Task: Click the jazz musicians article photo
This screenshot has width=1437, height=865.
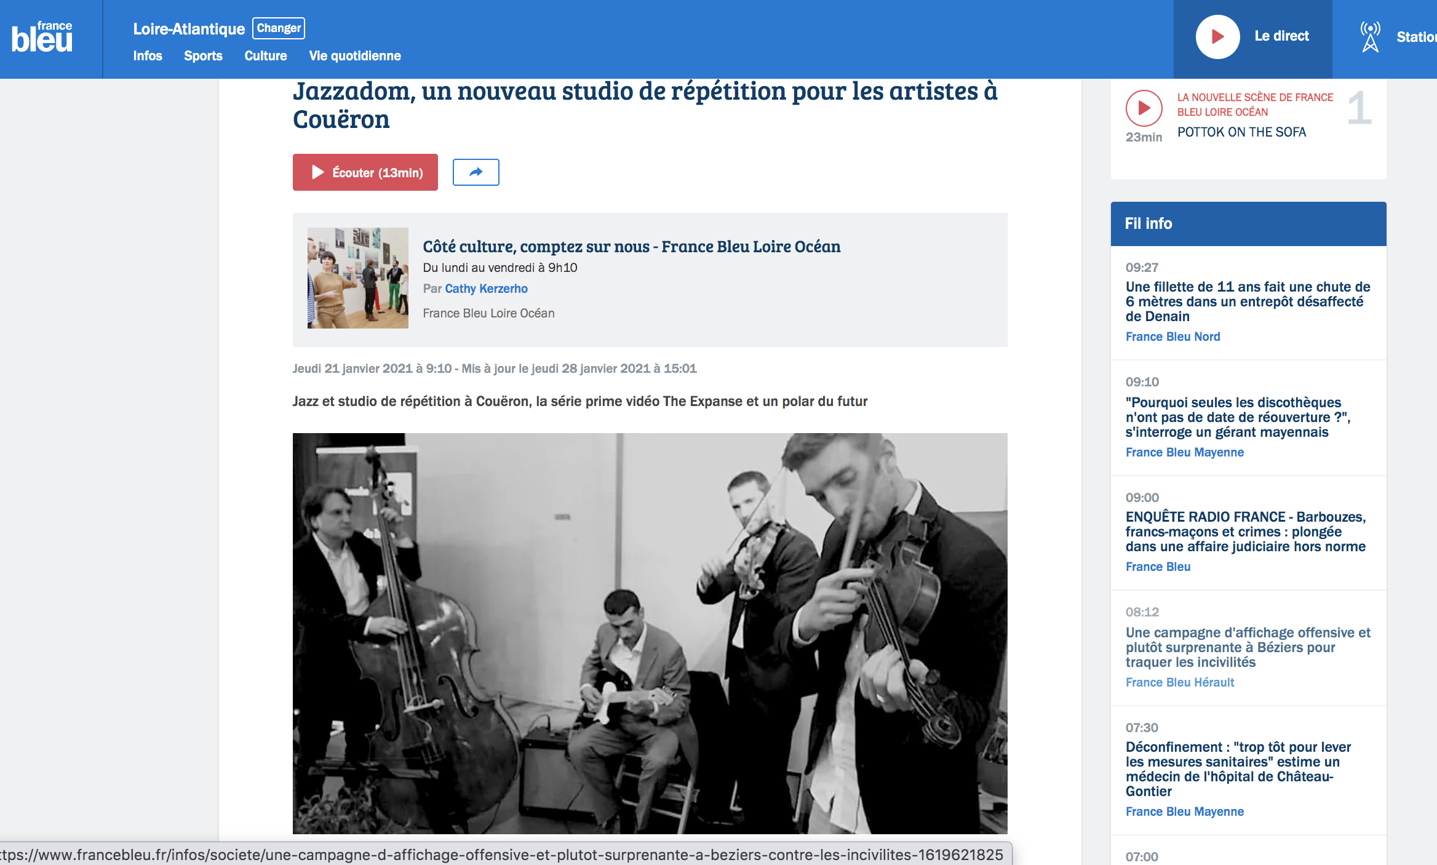Action: 650,634
